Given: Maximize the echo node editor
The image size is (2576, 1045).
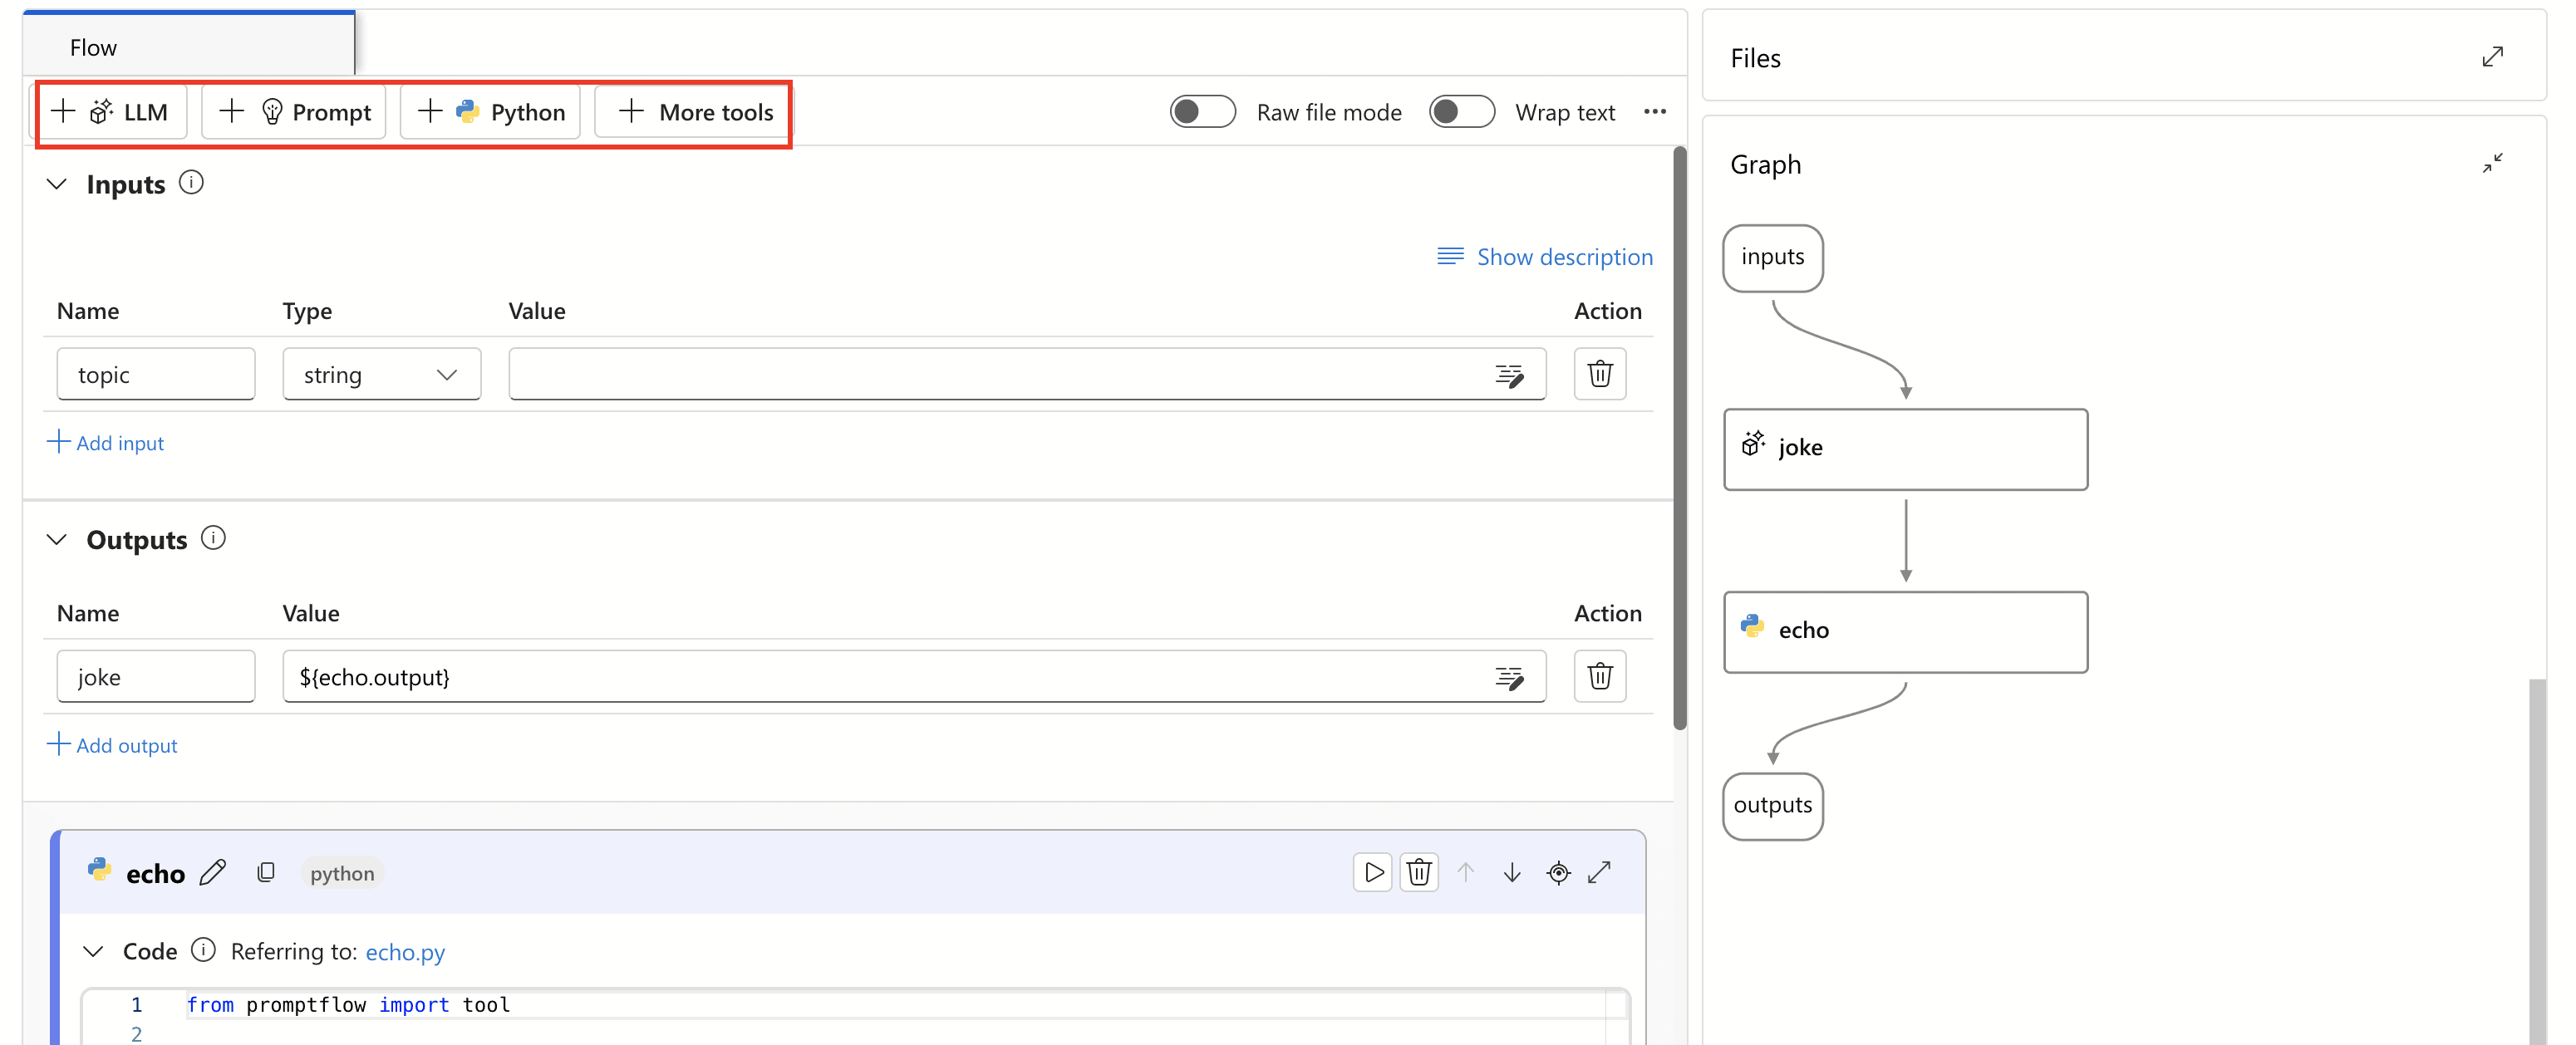Looking at the screenshot, I should click(1601, 872).
